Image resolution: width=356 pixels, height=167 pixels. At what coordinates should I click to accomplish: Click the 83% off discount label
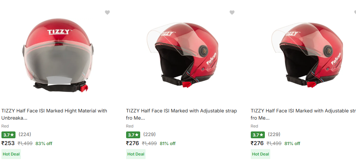pyautogui.click(x=44, y=144)
